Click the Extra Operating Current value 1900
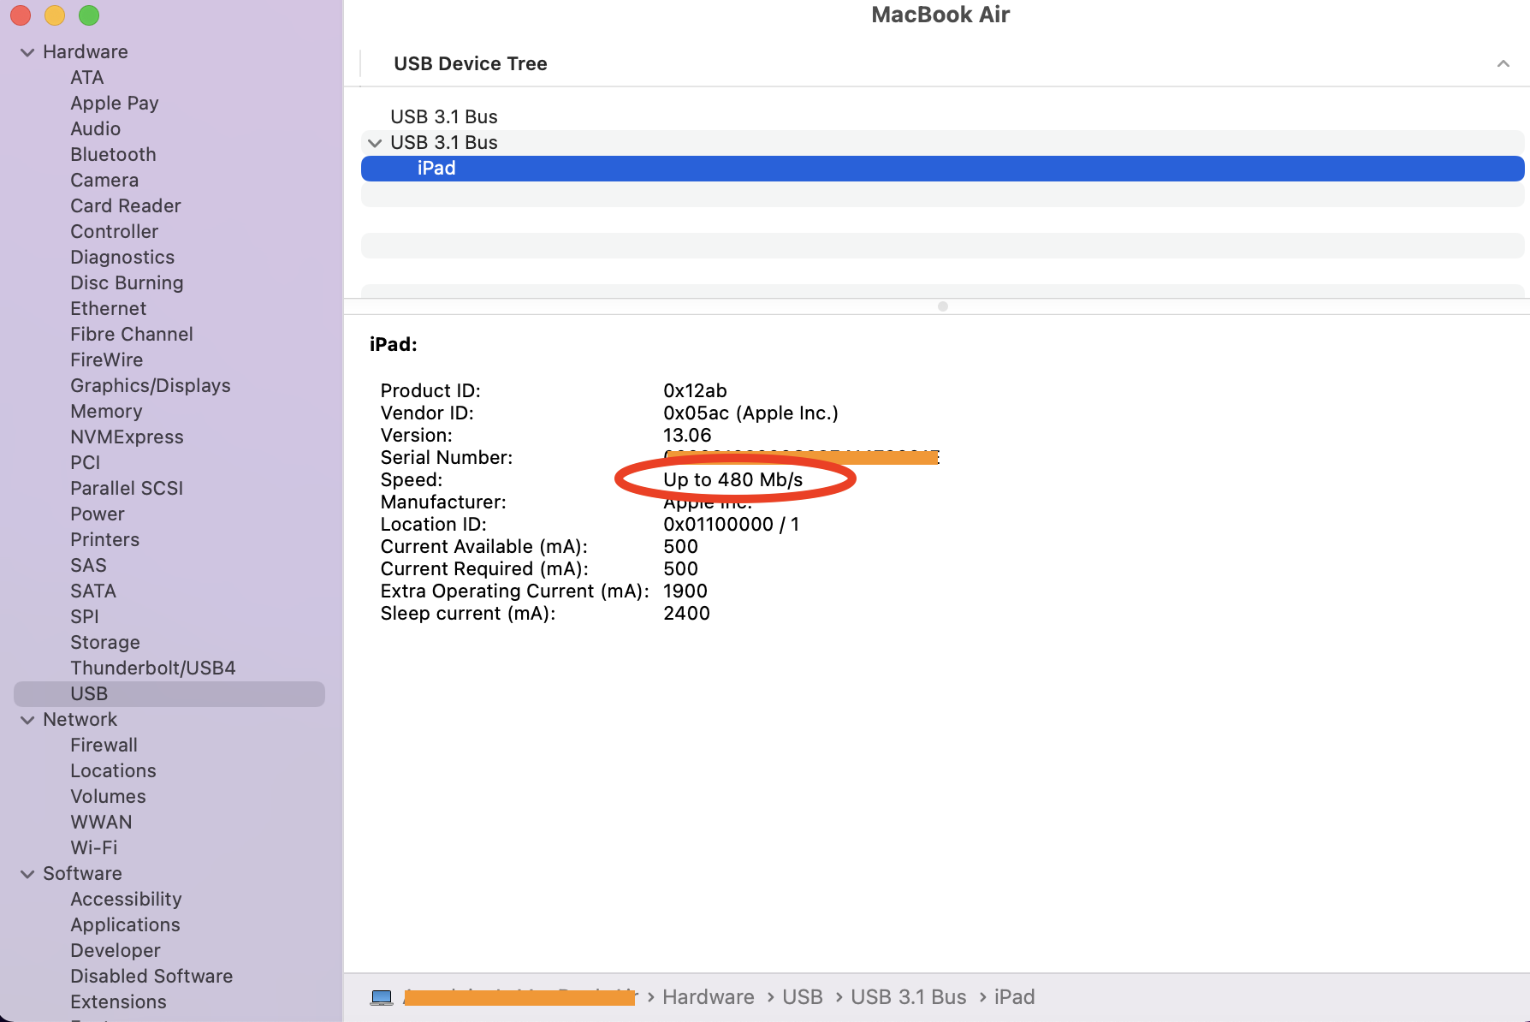1530x1022 pixels. click(x=685, y=591)
